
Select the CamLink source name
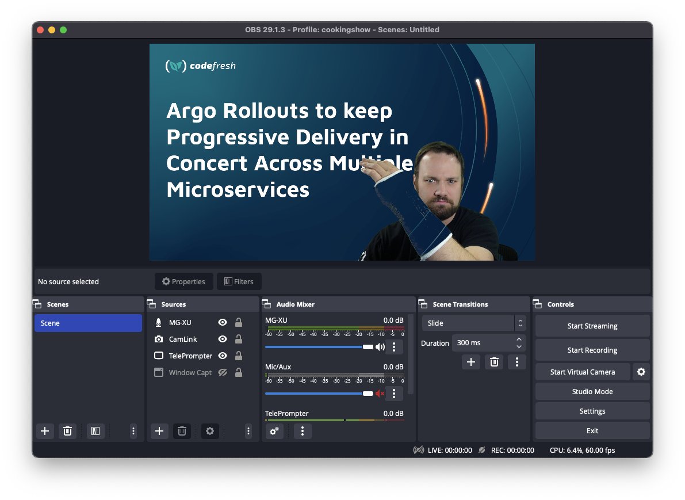coord(183,339)
